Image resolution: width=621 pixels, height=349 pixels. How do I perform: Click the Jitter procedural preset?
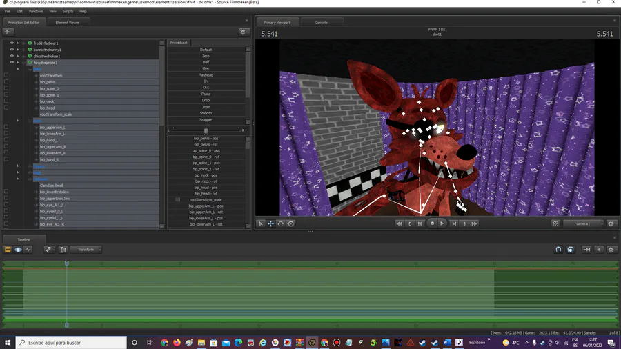click(x=206, y=107)
